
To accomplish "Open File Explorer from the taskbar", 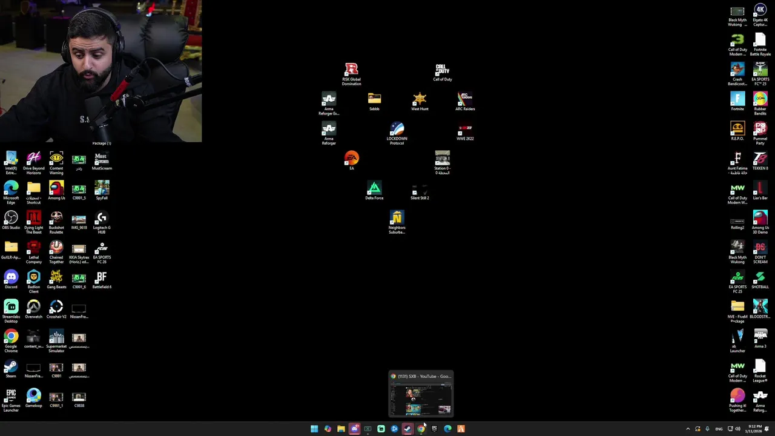I will tap(341, 429).
